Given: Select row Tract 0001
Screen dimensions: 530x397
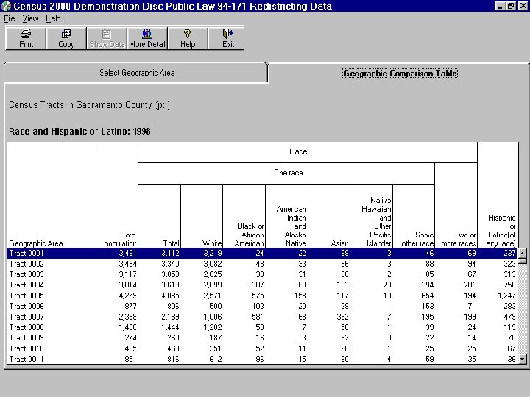Looking at the screenshot, I should click(263, 253).
